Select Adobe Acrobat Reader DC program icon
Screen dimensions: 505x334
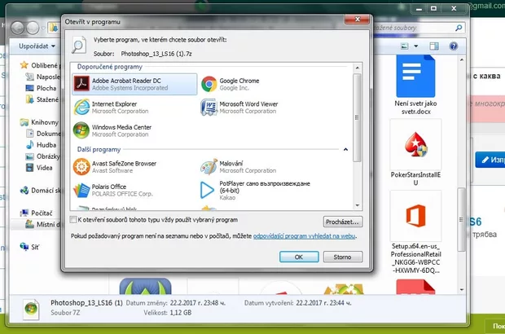[81, 84]
